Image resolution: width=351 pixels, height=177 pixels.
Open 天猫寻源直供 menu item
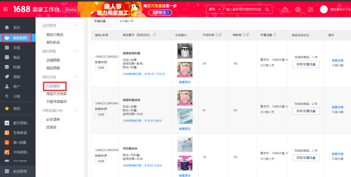coord(56,102)
